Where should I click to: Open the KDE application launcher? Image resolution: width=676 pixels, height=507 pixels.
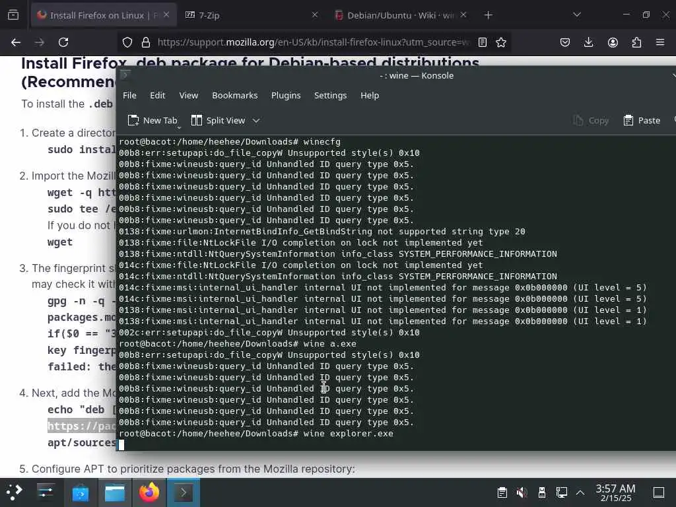15,492
